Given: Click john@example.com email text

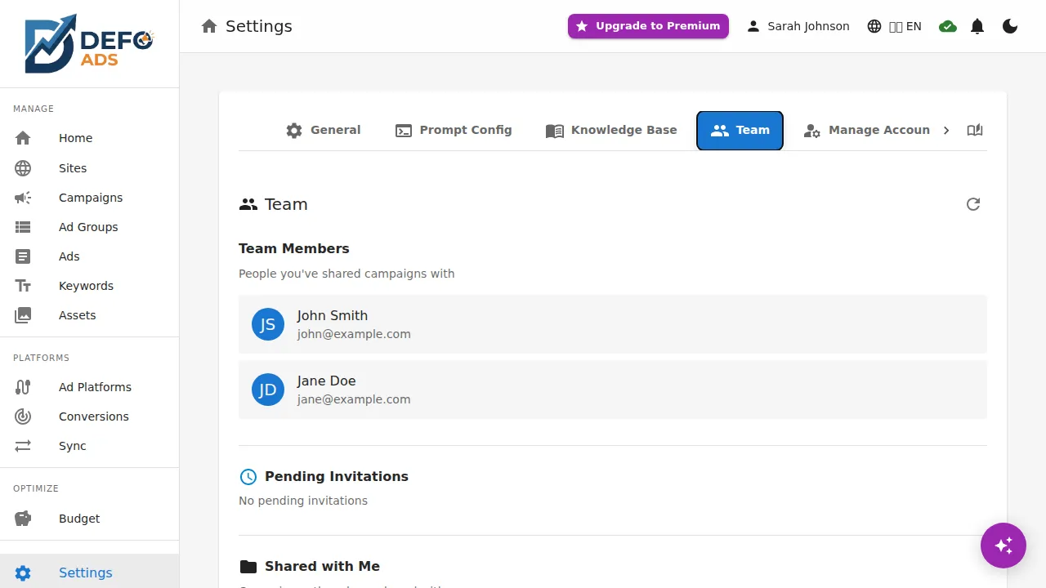Looking at the screenshot, I should (x=354, y=334).
